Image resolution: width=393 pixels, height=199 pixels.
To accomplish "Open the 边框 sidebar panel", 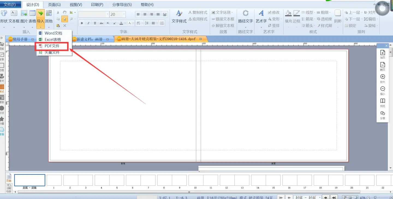I will (2, 67).
